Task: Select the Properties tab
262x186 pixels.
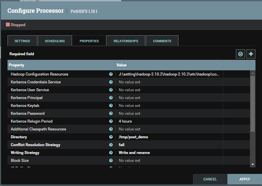Action: tap(89, 41)
